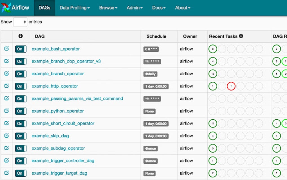287x180 pixels.
Task: Click the Show entries input field
Action: point(20,22)
